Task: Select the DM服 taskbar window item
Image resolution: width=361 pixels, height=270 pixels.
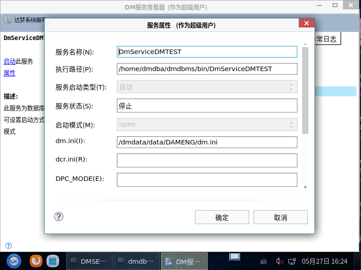Action: click(184, 261)
